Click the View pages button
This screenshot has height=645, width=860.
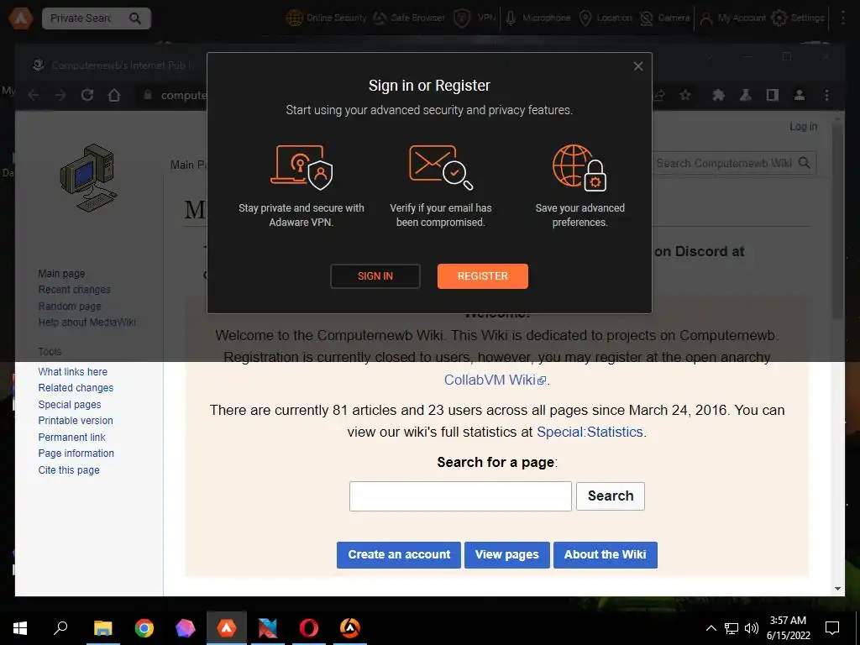pyautogui.click(x=506, y=555)
